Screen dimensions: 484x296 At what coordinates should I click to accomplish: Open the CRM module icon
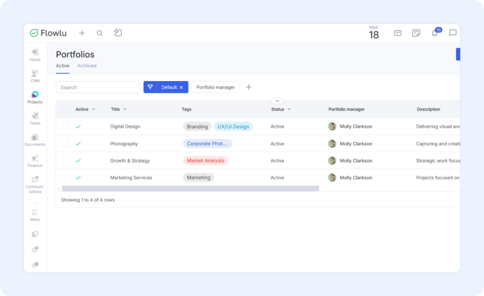coord(35,75)
